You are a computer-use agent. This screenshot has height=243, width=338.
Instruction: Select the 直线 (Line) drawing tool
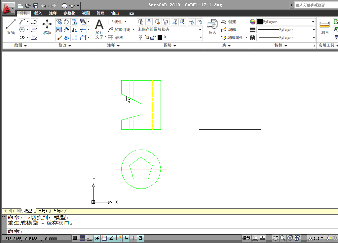10,26
